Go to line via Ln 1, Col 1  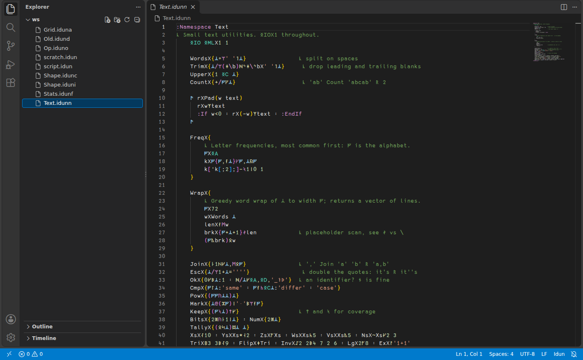469,354
